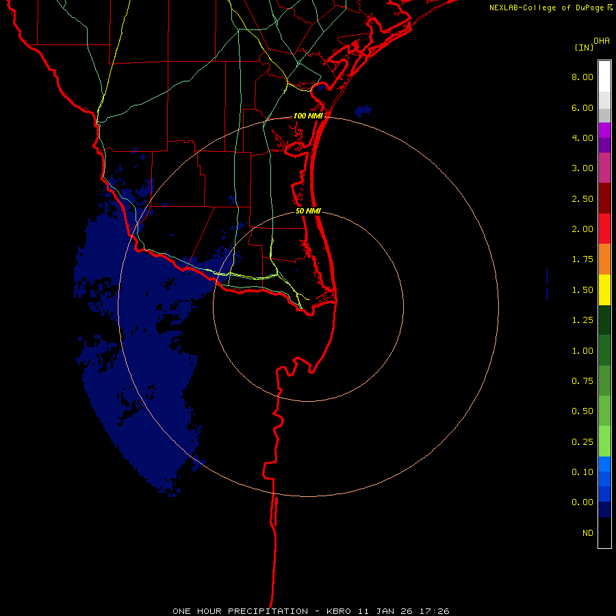
Task: Click the ND legend label
Action: pyautogui.click(x=588, y=533)
